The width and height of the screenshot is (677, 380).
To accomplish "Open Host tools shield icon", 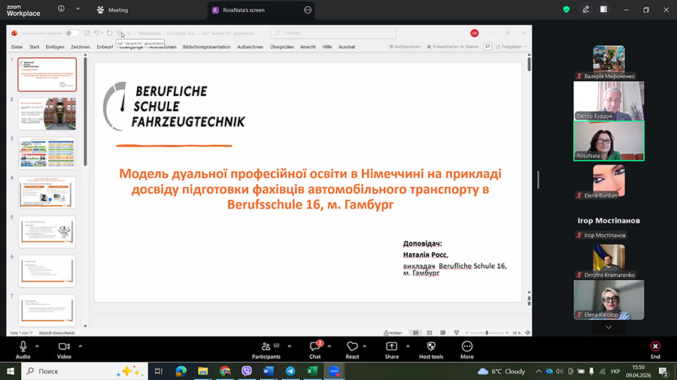I will (x=430, y=346).
